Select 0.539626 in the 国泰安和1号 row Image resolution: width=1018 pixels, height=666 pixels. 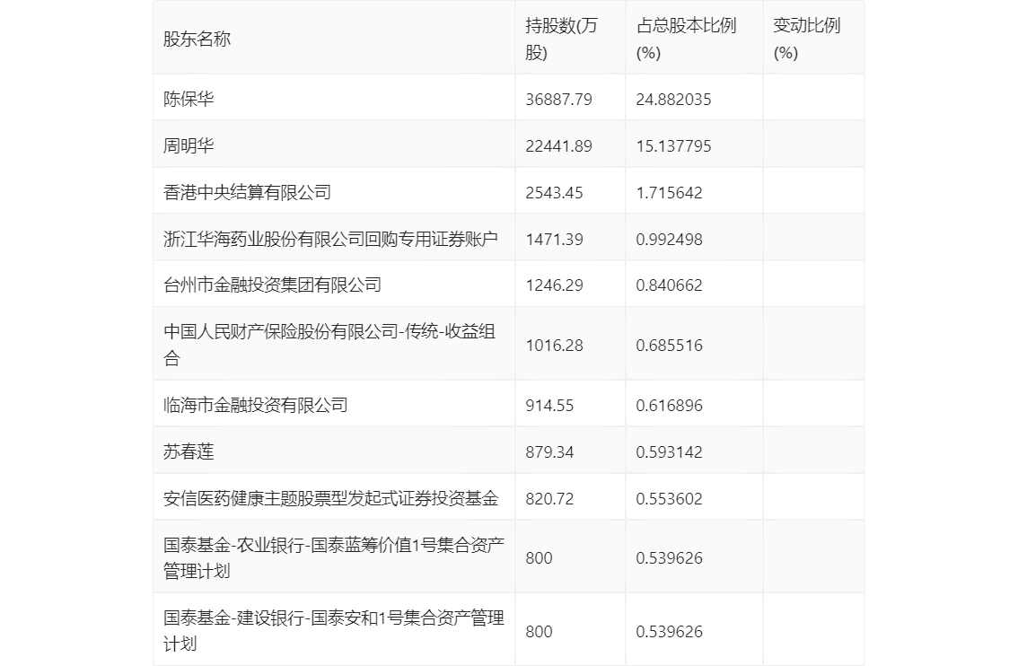click(670, 632)
